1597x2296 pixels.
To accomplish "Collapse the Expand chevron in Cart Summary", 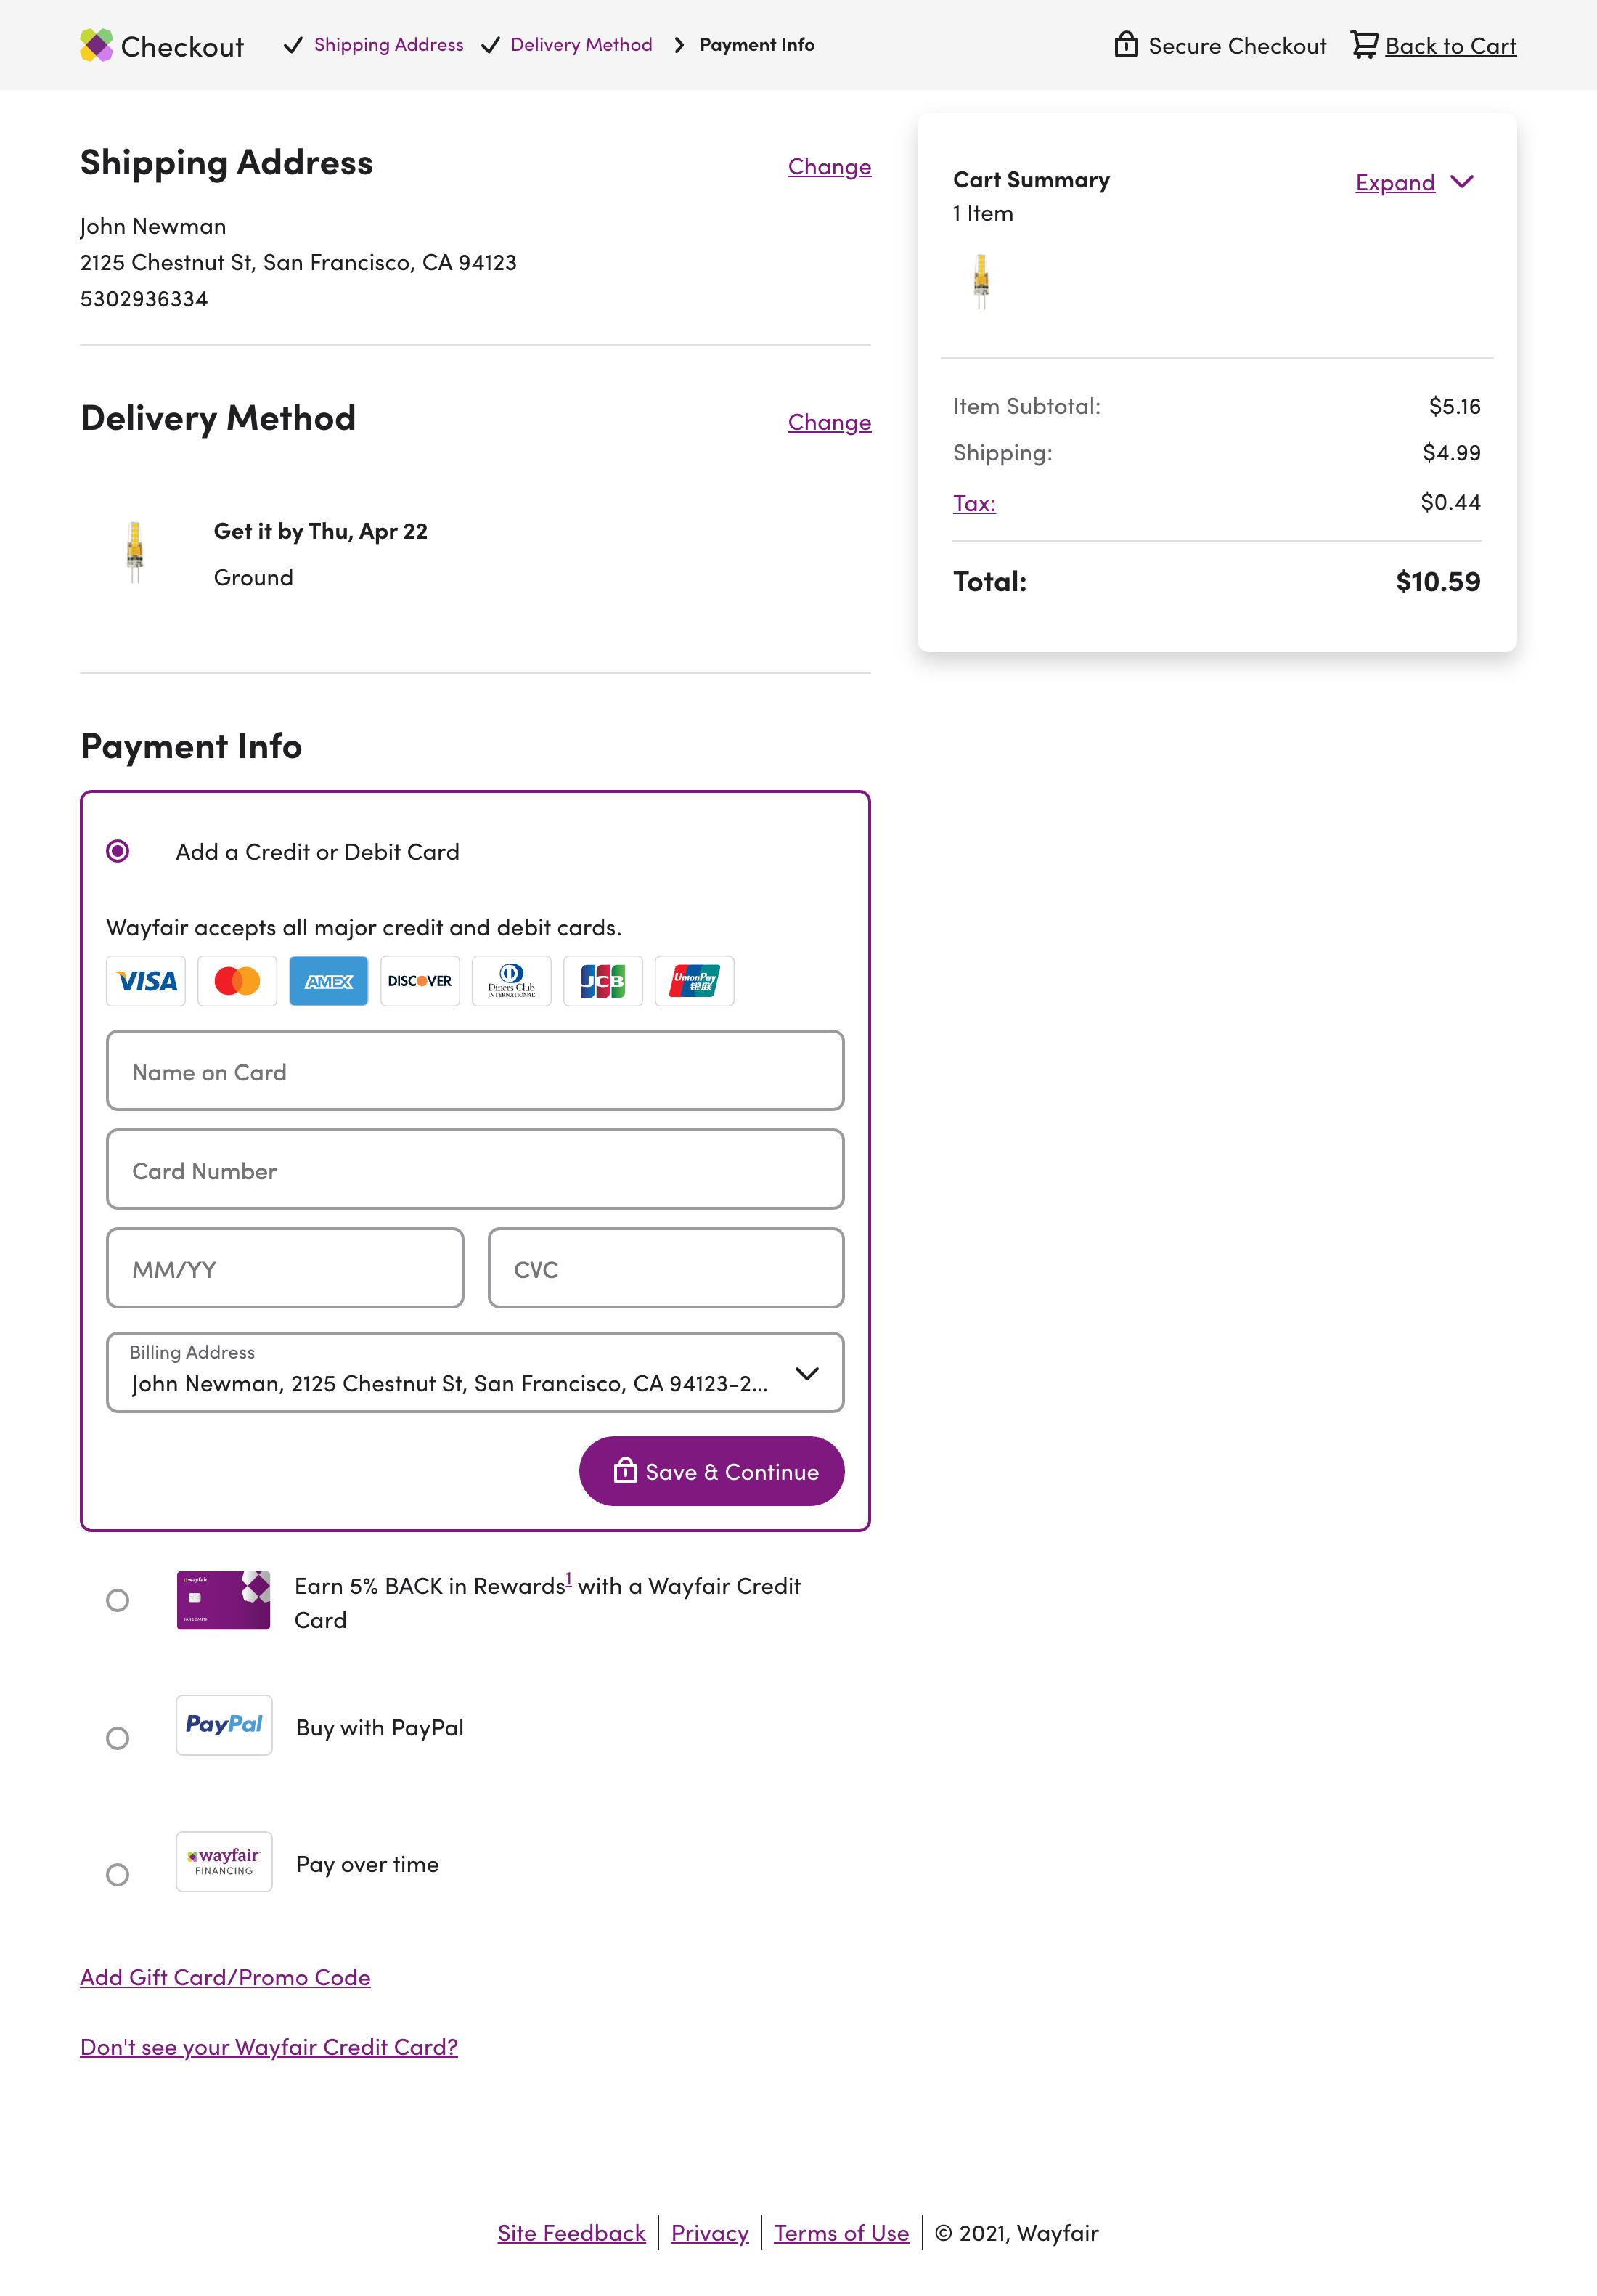I will (1463, 182).
